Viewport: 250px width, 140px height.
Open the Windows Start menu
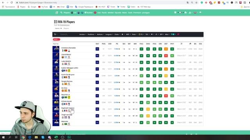[x=3, y=137]
